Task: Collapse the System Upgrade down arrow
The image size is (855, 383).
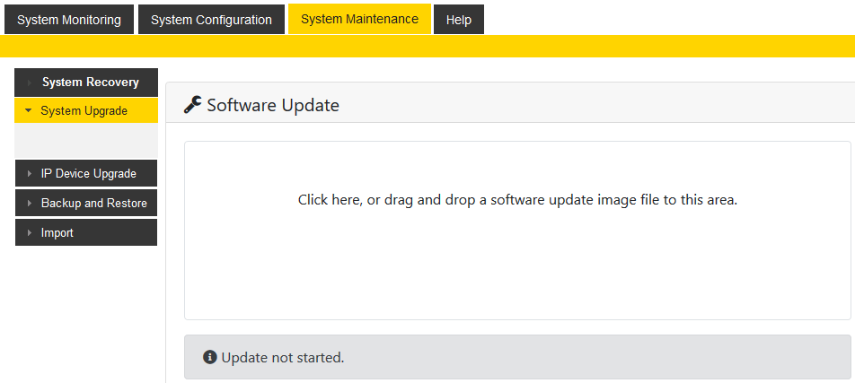Action: click(x=30, y=111)
